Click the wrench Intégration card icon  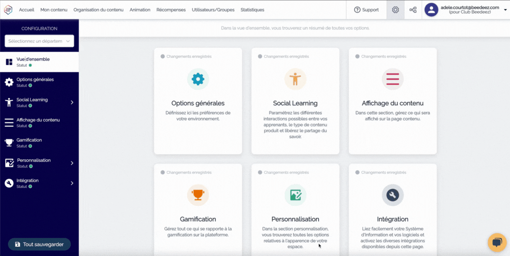(392, 195)
